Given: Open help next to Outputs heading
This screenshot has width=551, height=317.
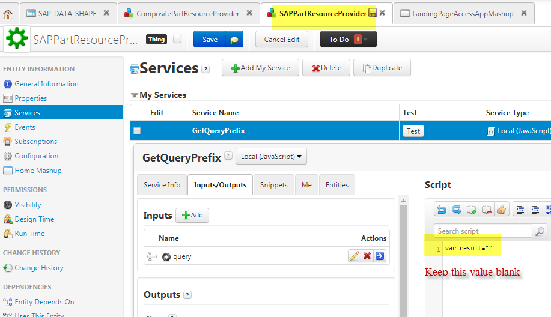Looking at the screenshot, I should (187, 295).
